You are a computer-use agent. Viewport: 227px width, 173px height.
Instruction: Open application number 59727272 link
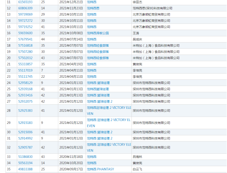point(25,21)
